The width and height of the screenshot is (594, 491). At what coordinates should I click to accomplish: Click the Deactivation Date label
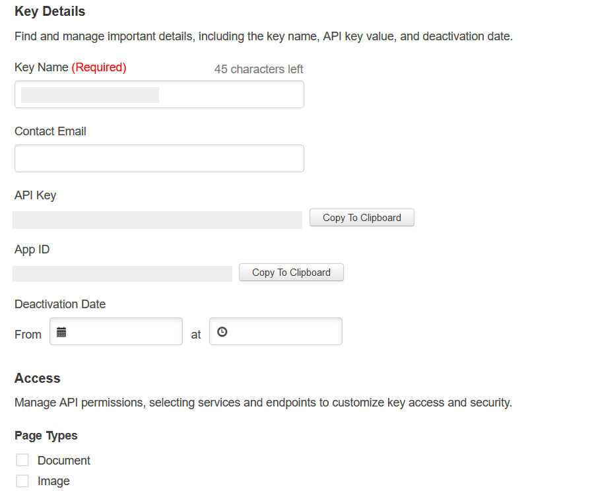point(60,304)
